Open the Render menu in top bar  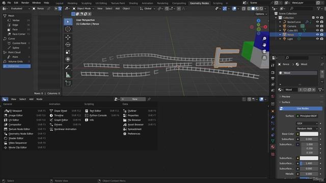25,3
